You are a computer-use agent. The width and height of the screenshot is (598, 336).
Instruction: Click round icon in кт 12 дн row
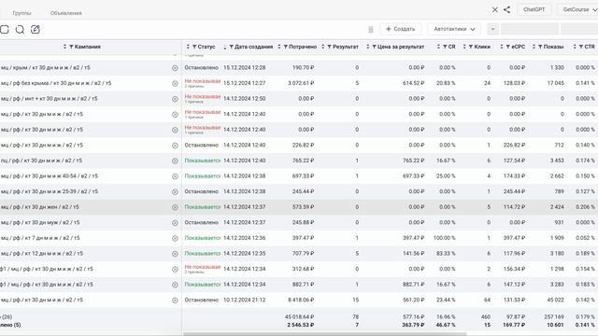[x=175, y=254]
